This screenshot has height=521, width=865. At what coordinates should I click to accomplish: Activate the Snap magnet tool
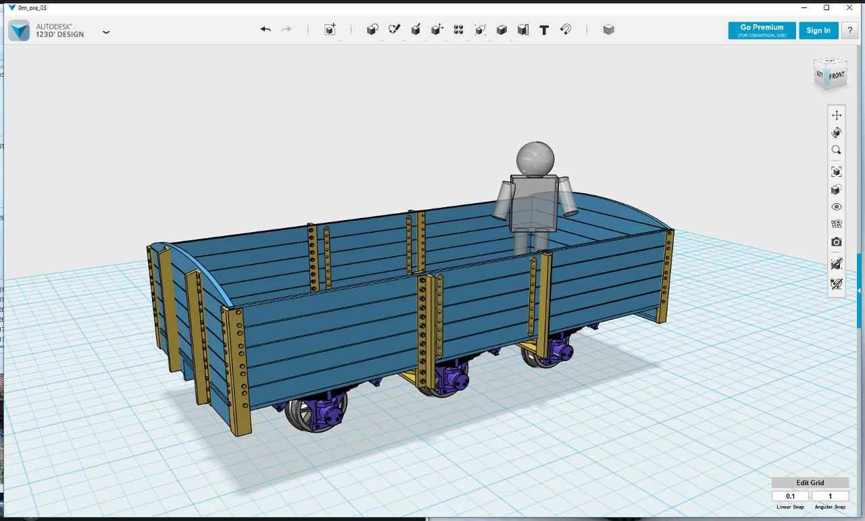tap(566, 30)
